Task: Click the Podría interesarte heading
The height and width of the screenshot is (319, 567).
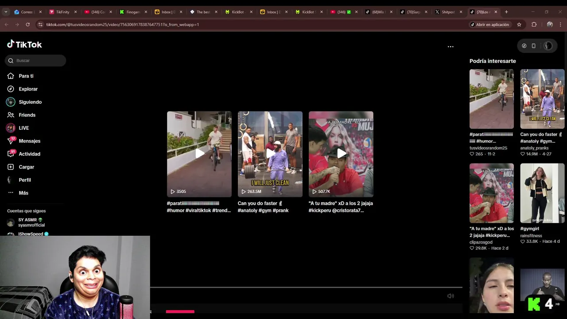Action: pyautogui.click(x=493, y=61)
